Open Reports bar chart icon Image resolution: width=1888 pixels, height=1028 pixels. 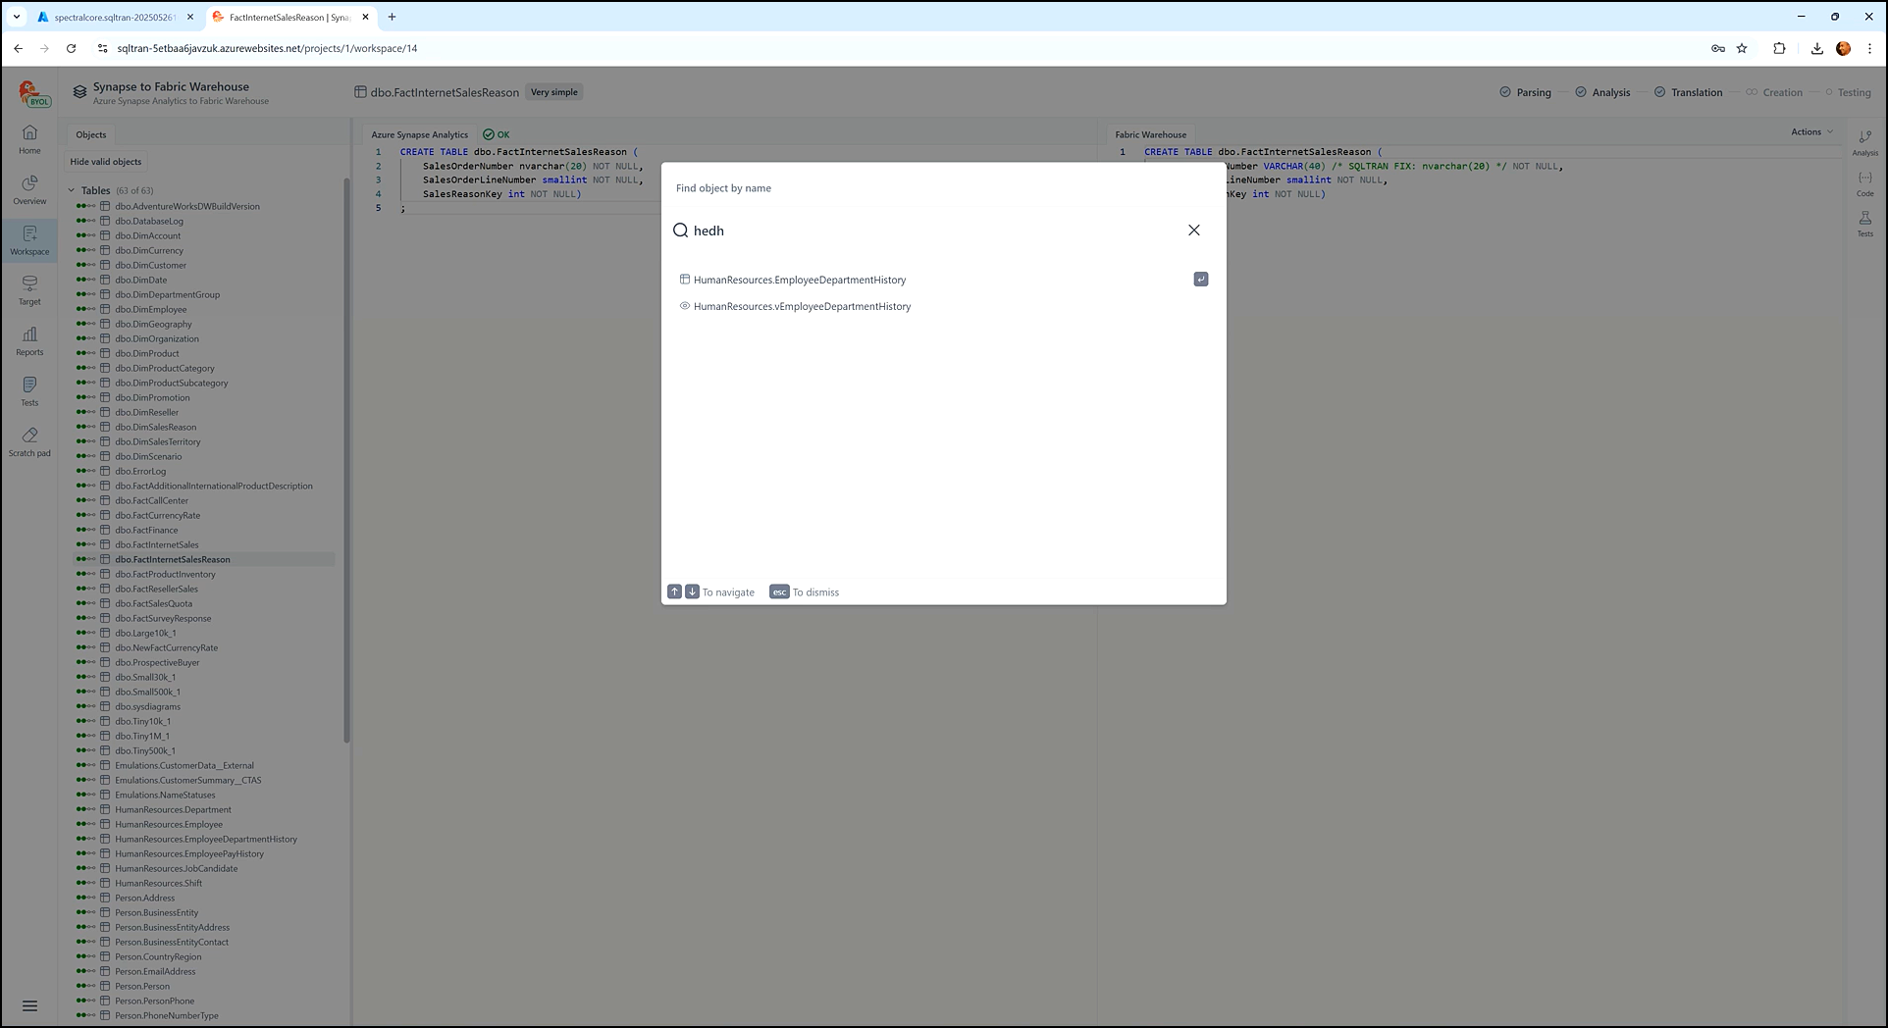pyautogui.click(x=29, y=340)
